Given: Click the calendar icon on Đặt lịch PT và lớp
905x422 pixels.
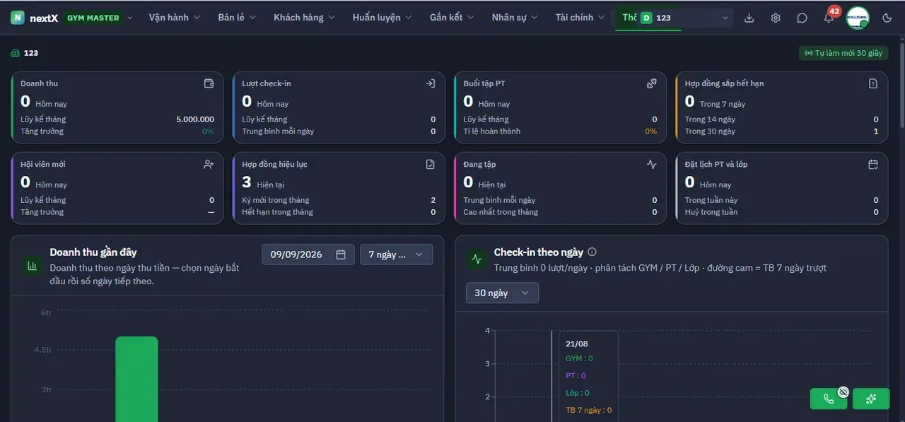Looking at the screenshot, I should coord(873,164).
